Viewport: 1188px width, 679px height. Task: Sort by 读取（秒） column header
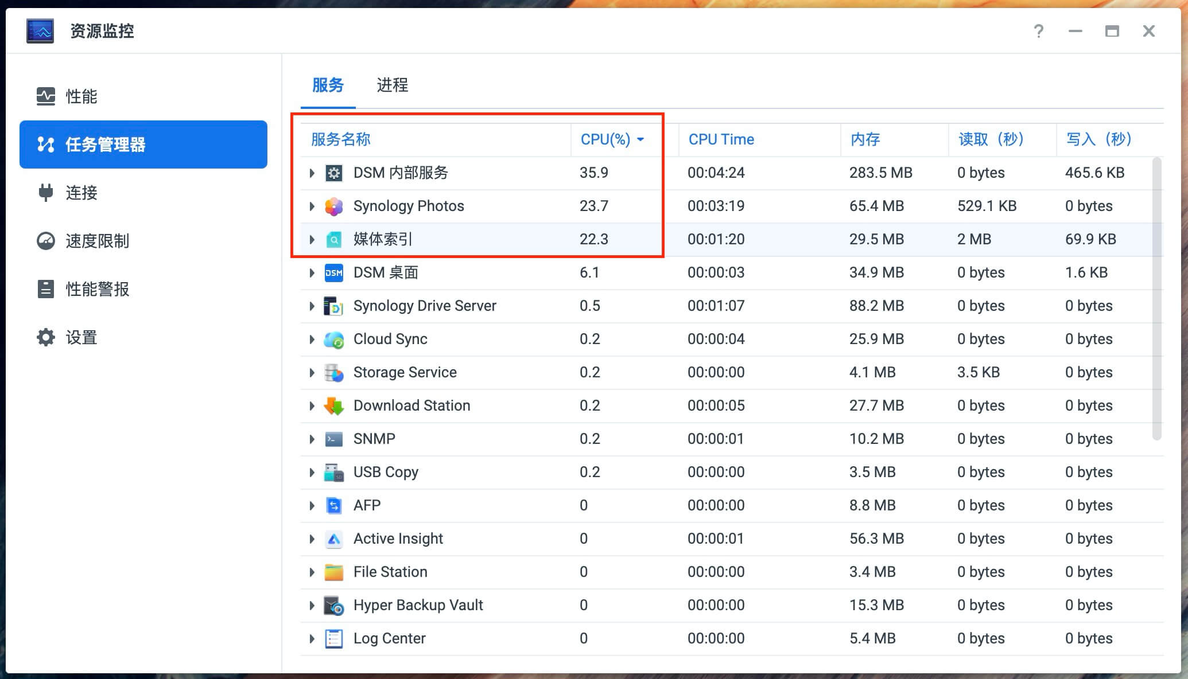coord(1002,139)
